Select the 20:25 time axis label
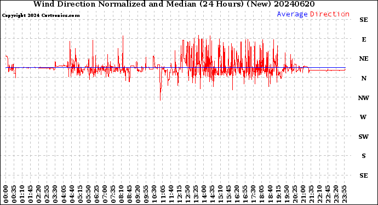Screen dimensions: 378x205 (x=295, y=194)
